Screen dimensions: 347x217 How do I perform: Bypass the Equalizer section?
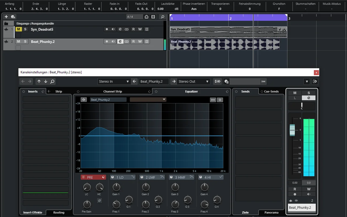tap(156, 91)
